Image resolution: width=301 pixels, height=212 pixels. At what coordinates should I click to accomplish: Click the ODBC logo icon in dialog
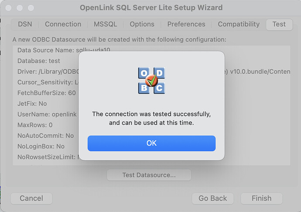[x=151, y=80]
